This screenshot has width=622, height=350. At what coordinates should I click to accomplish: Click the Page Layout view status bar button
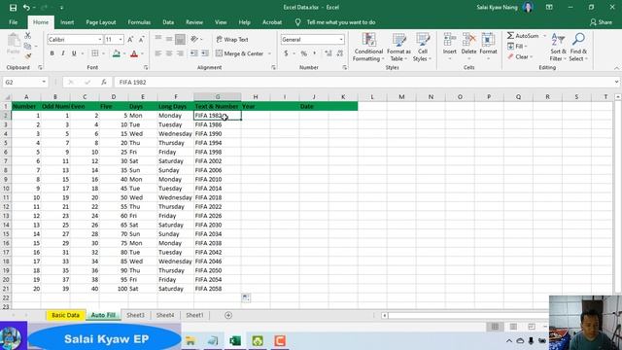pos(513,327)
